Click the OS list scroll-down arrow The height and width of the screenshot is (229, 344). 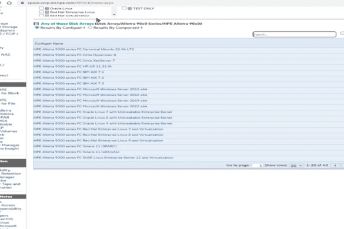114,15
